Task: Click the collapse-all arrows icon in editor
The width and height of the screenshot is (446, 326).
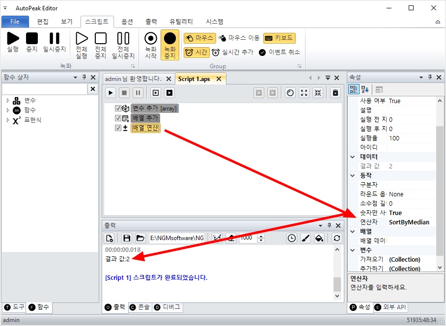Action: (x=318, y=93)
